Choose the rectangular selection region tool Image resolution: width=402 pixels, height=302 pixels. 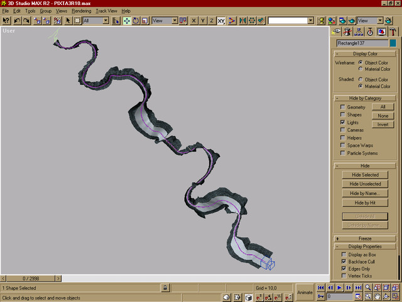point(77,21)
